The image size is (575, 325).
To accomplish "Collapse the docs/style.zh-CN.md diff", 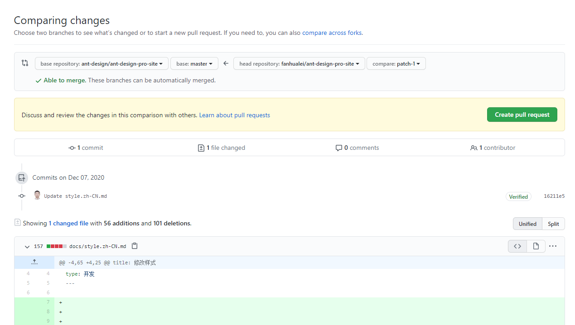I will (27, 247).
